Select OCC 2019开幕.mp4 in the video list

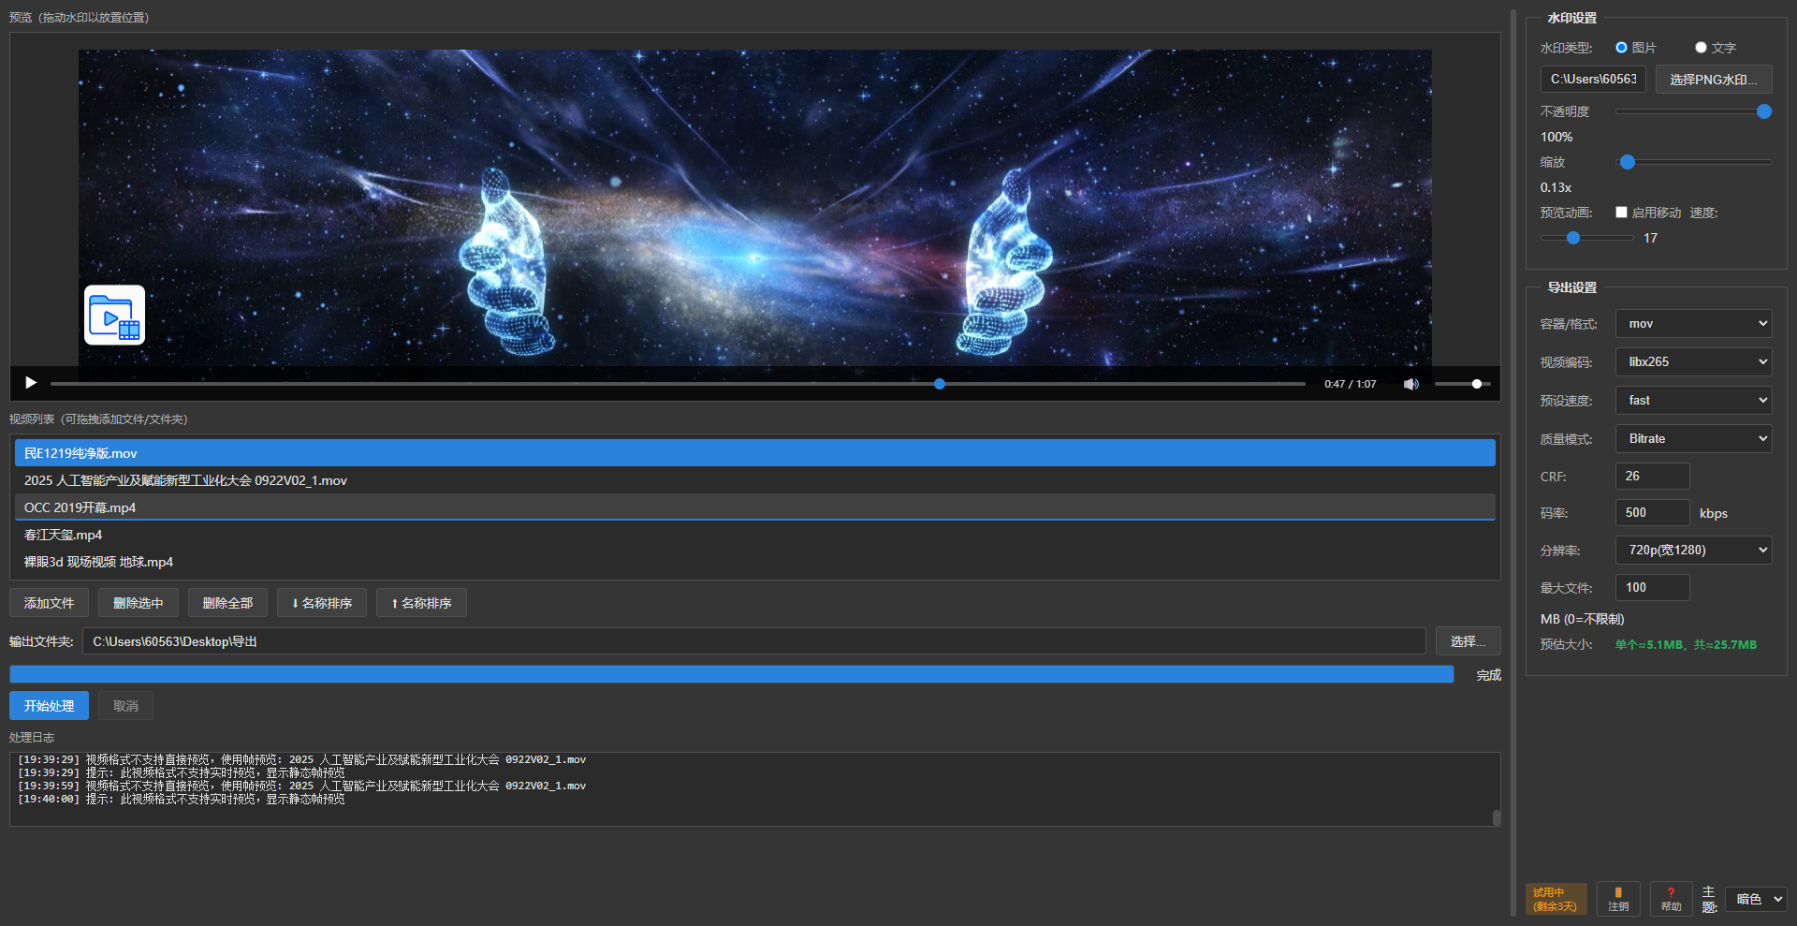pos(80,507)
